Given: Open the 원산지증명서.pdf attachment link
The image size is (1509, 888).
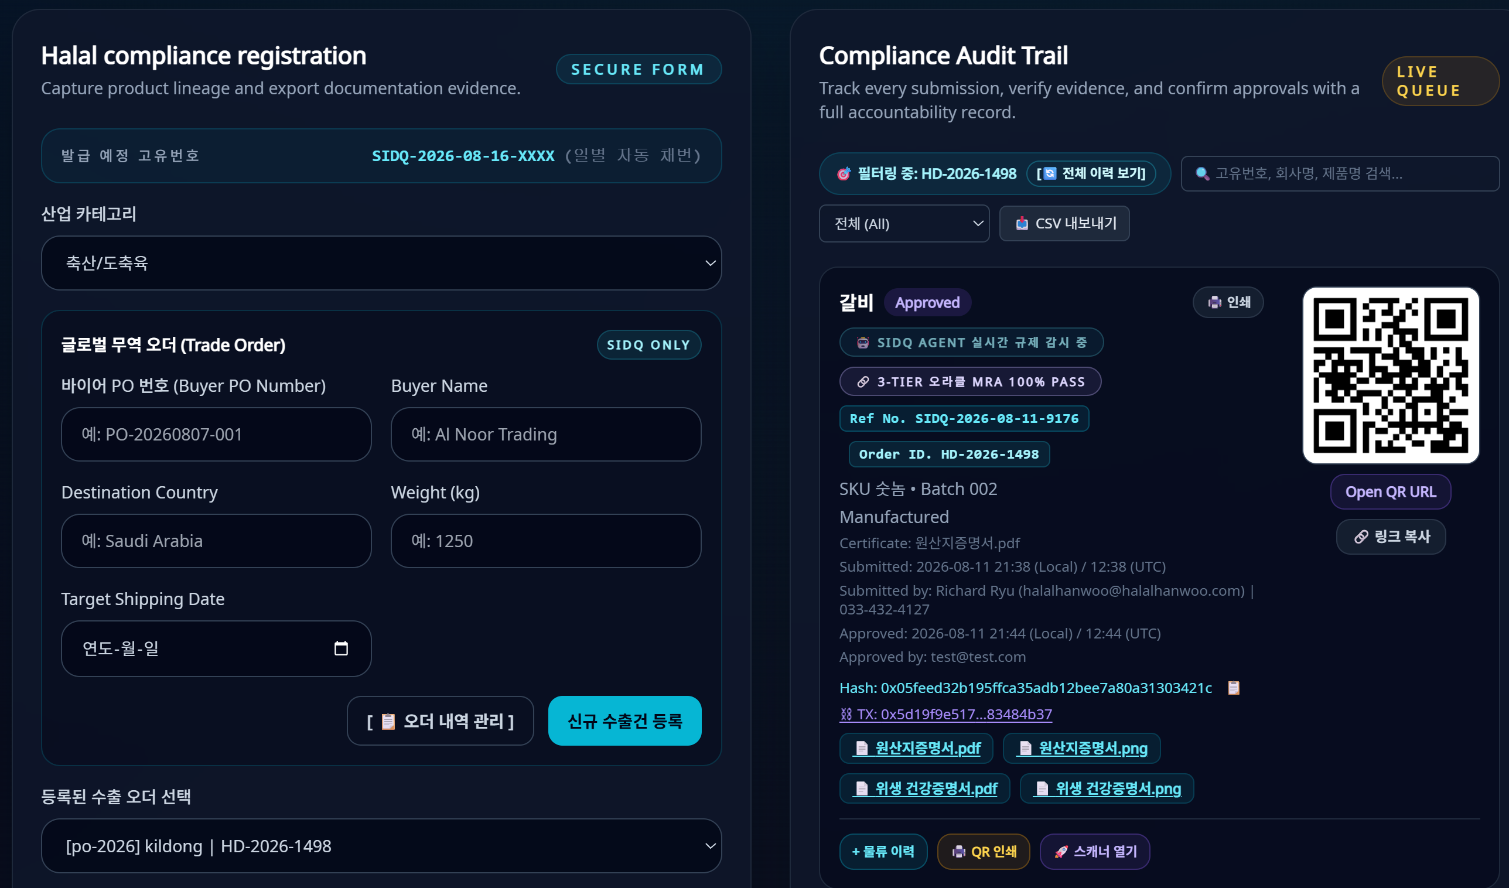Looking at the screenshot, I should 916,748.
